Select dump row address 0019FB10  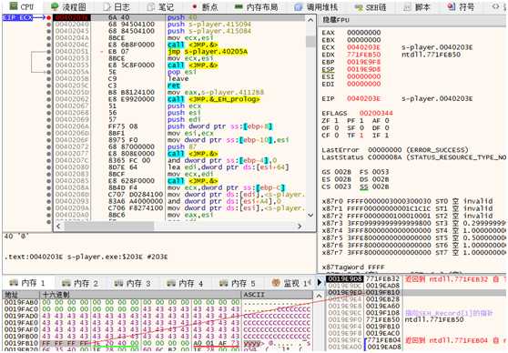tap(21, 343)
